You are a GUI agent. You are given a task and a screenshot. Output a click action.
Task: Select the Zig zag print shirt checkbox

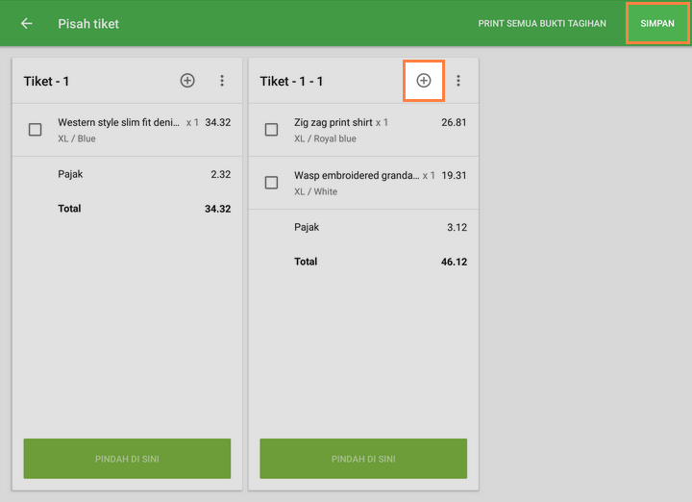tap(272, 130)
